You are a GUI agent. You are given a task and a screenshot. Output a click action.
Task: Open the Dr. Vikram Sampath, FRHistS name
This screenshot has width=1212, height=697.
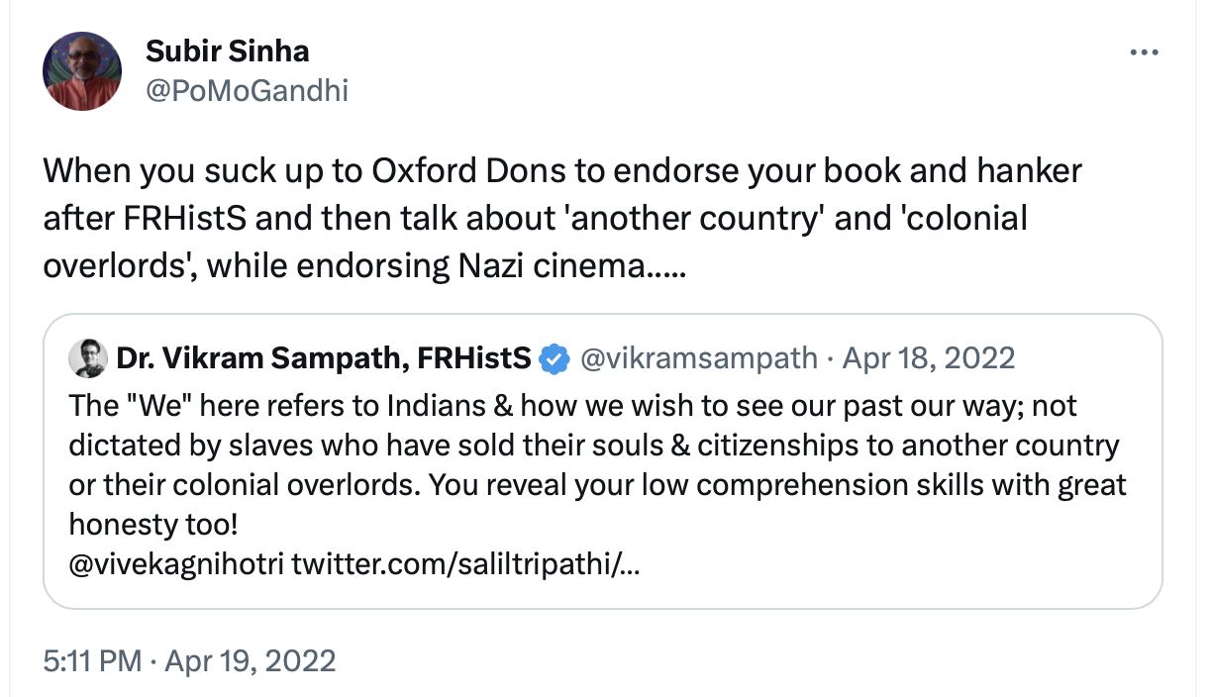click(x=324, y=358)
